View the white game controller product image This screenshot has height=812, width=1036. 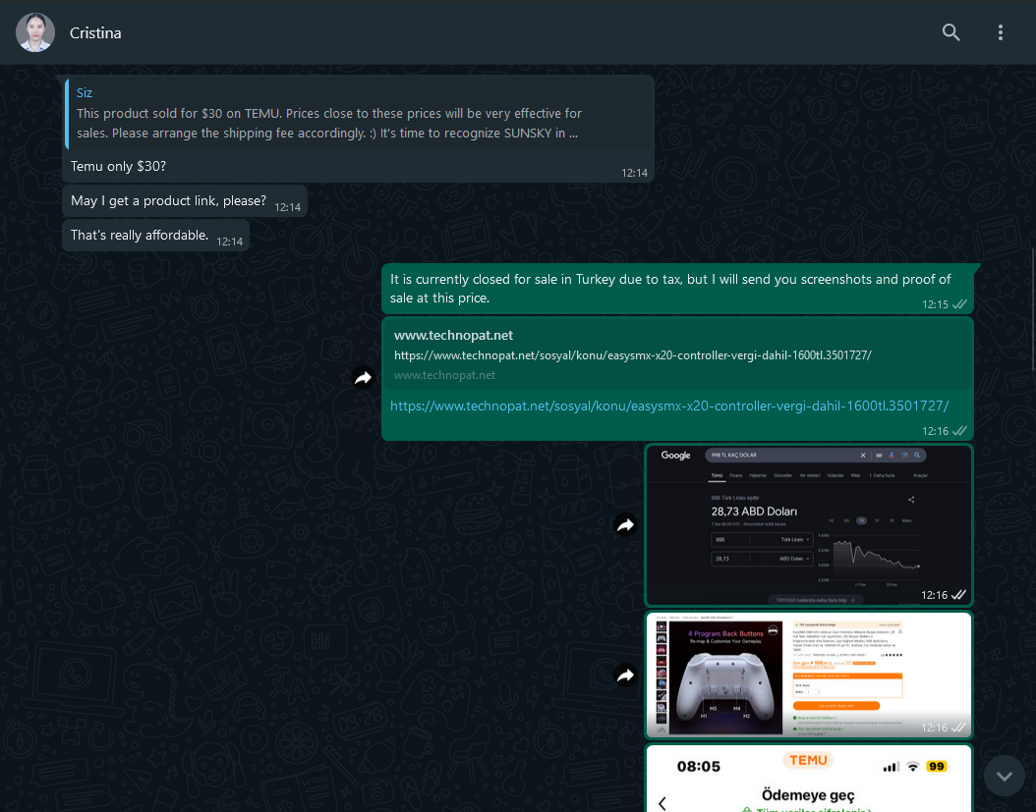(x=809, y=675)
